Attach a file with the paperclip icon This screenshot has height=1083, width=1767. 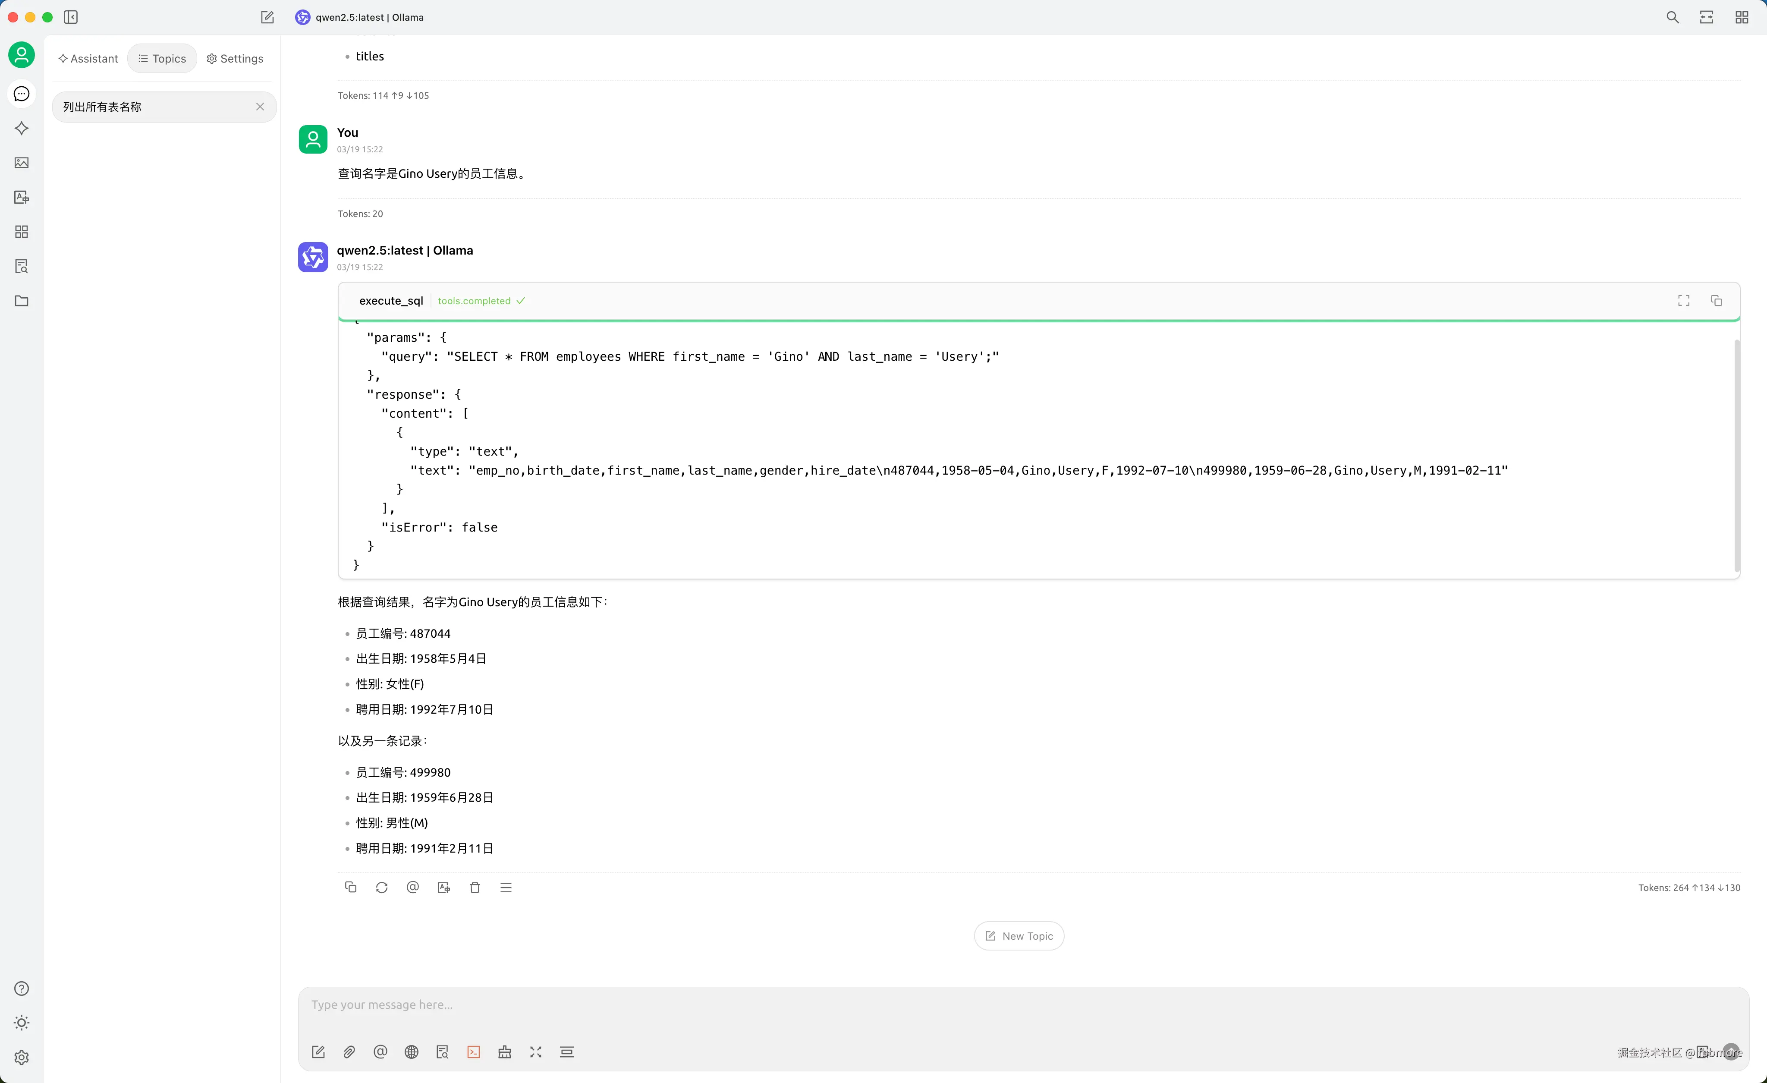(x=349, y=1052)
